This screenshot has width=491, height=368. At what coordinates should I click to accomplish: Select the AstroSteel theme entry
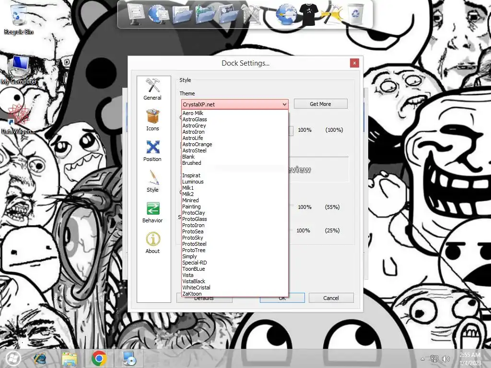[x=234, y=150]
